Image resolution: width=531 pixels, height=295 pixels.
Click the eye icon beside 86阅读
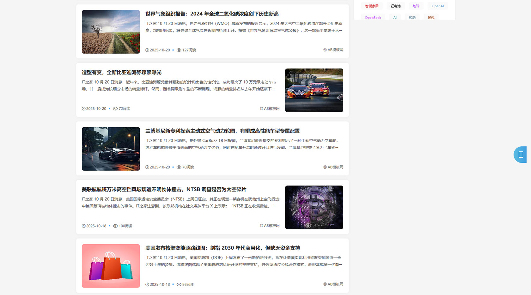179,285
